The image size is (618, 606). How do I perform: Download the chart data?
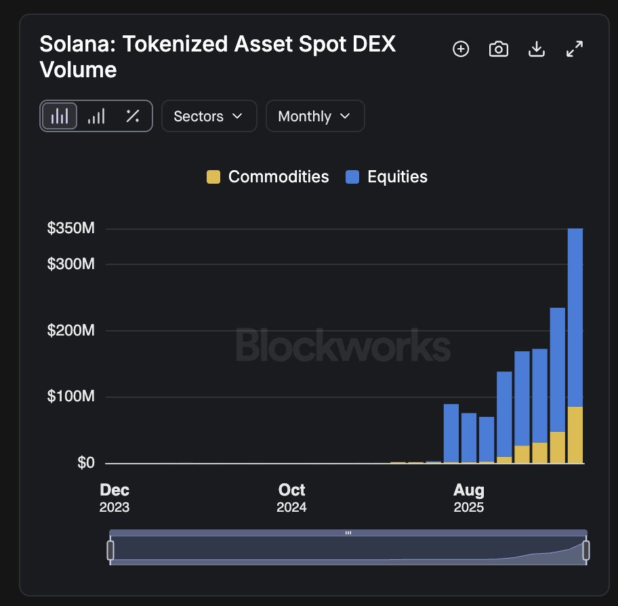point(537,49)
